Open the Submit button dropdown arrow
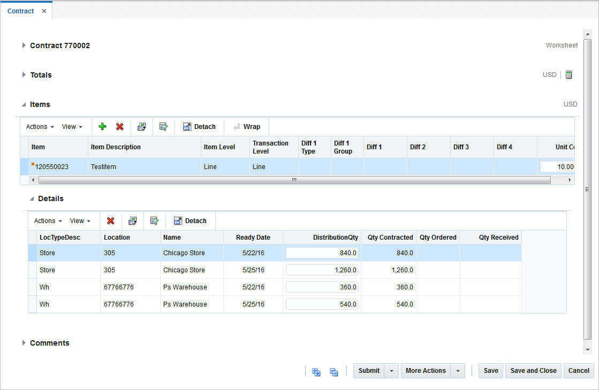This screenshot has width=599, height=390. click(392, 371)
